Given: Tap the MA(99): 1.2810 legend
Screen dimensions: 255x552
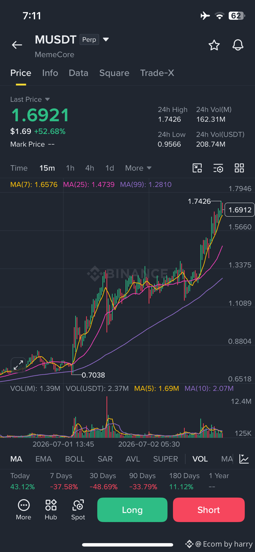Looking at the screenshot, I should [x=146, y=185].
